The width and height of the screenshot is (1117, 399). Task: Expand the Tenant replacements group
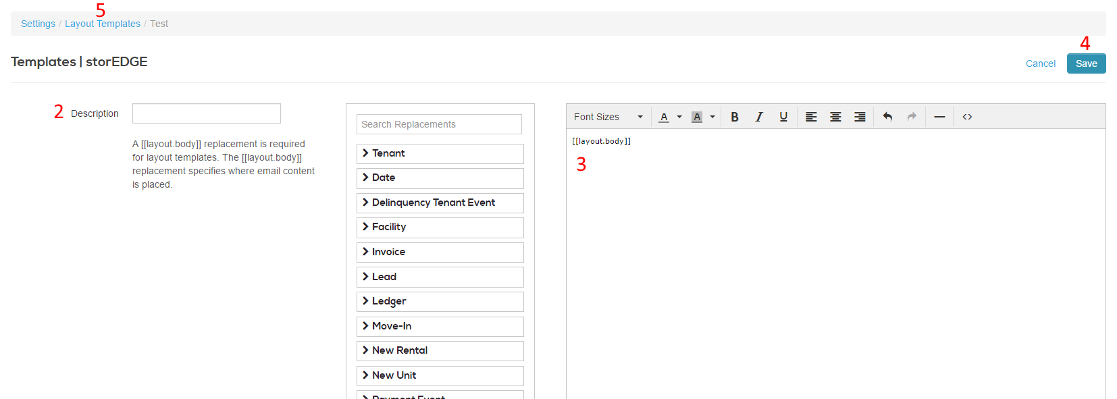pyautogui.click(x=440, y=153)
